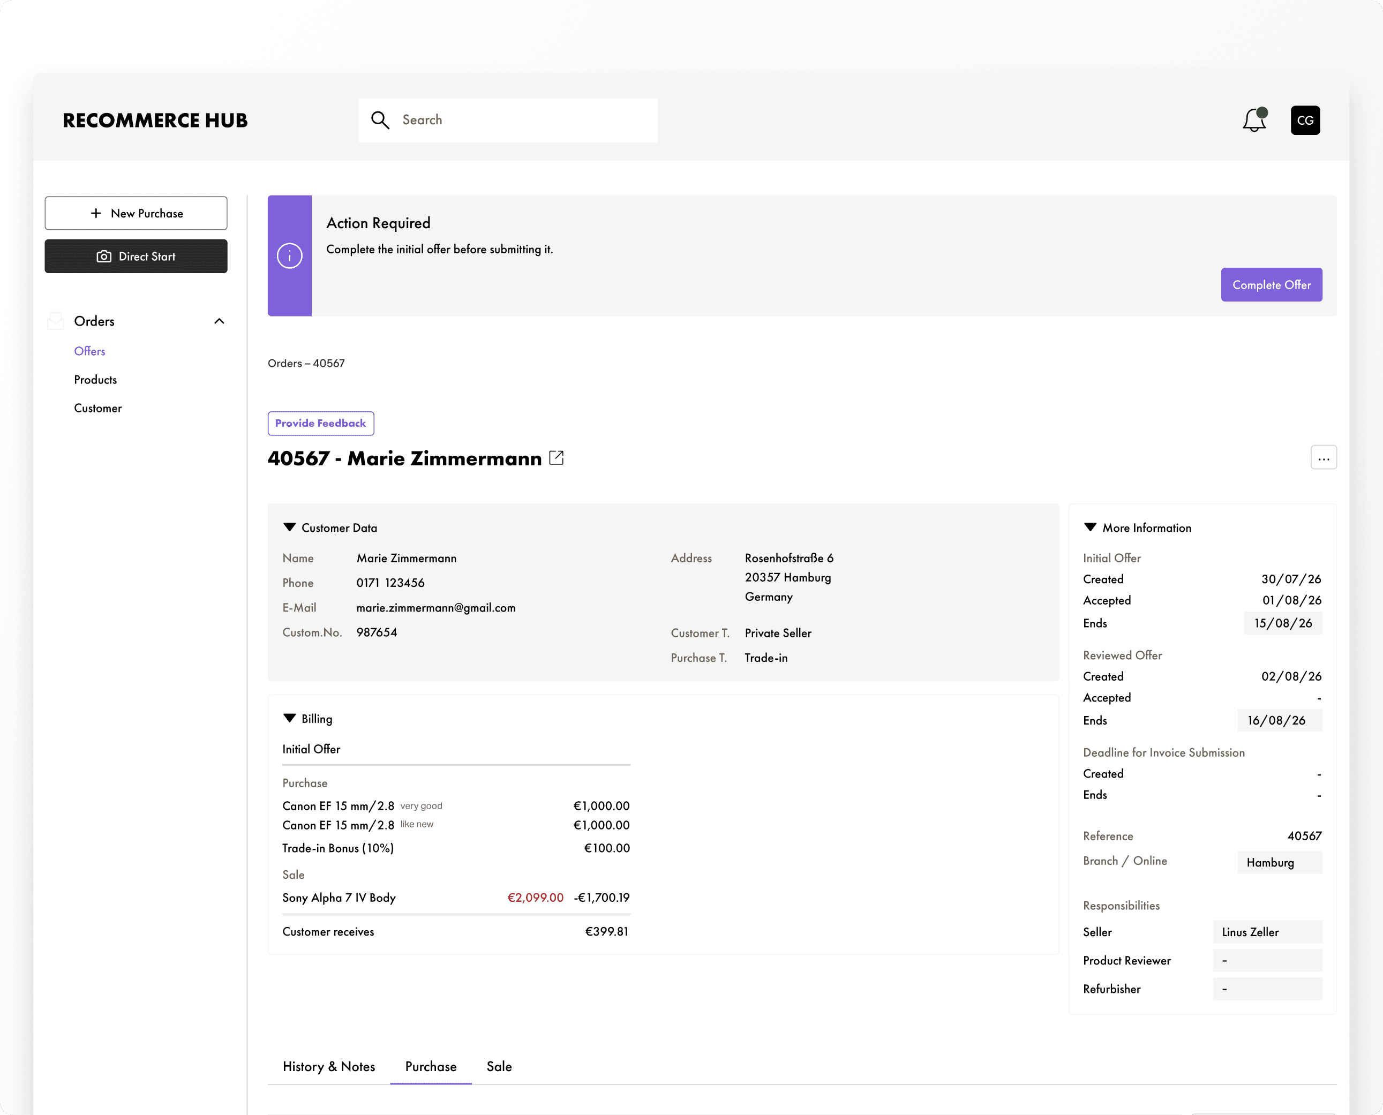Open the notifications bell
This screenshot has height=1115, width=1383.
(1253, 120)
